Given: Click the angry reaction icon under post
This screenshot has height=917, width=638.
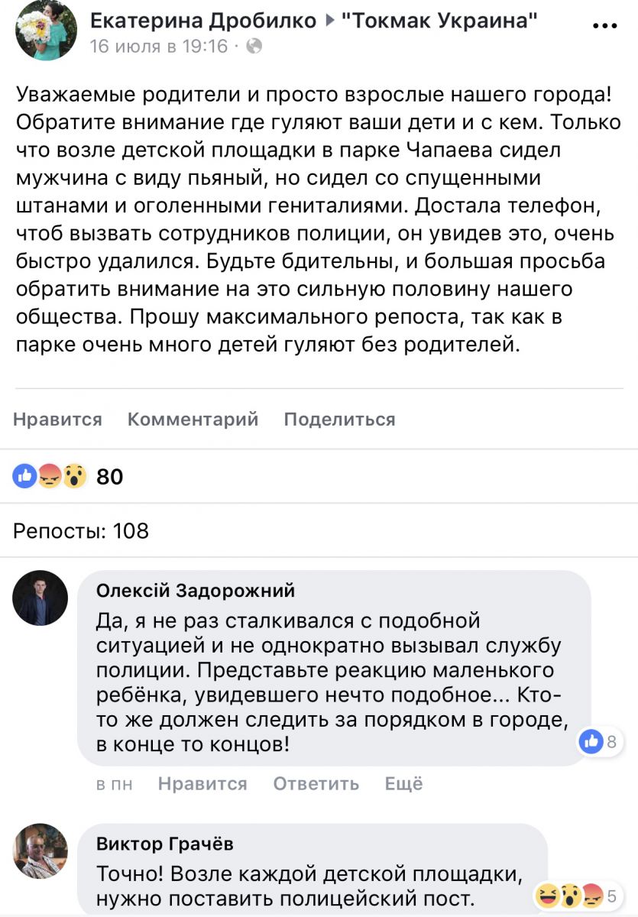Looking at the screenshot, I should [x=49, y=476].
